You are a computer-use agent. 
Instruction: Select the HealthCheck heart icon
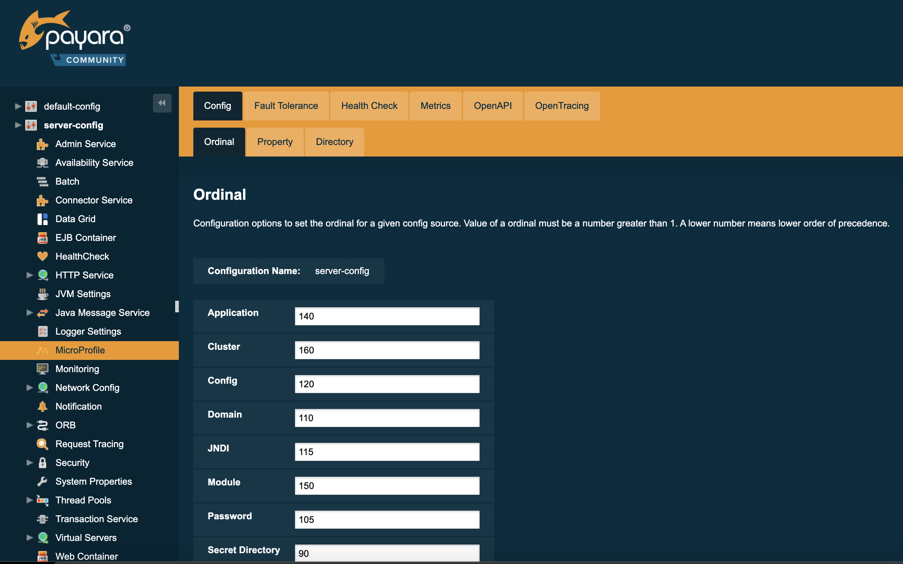pyautogui.click(x=42, y=256)
